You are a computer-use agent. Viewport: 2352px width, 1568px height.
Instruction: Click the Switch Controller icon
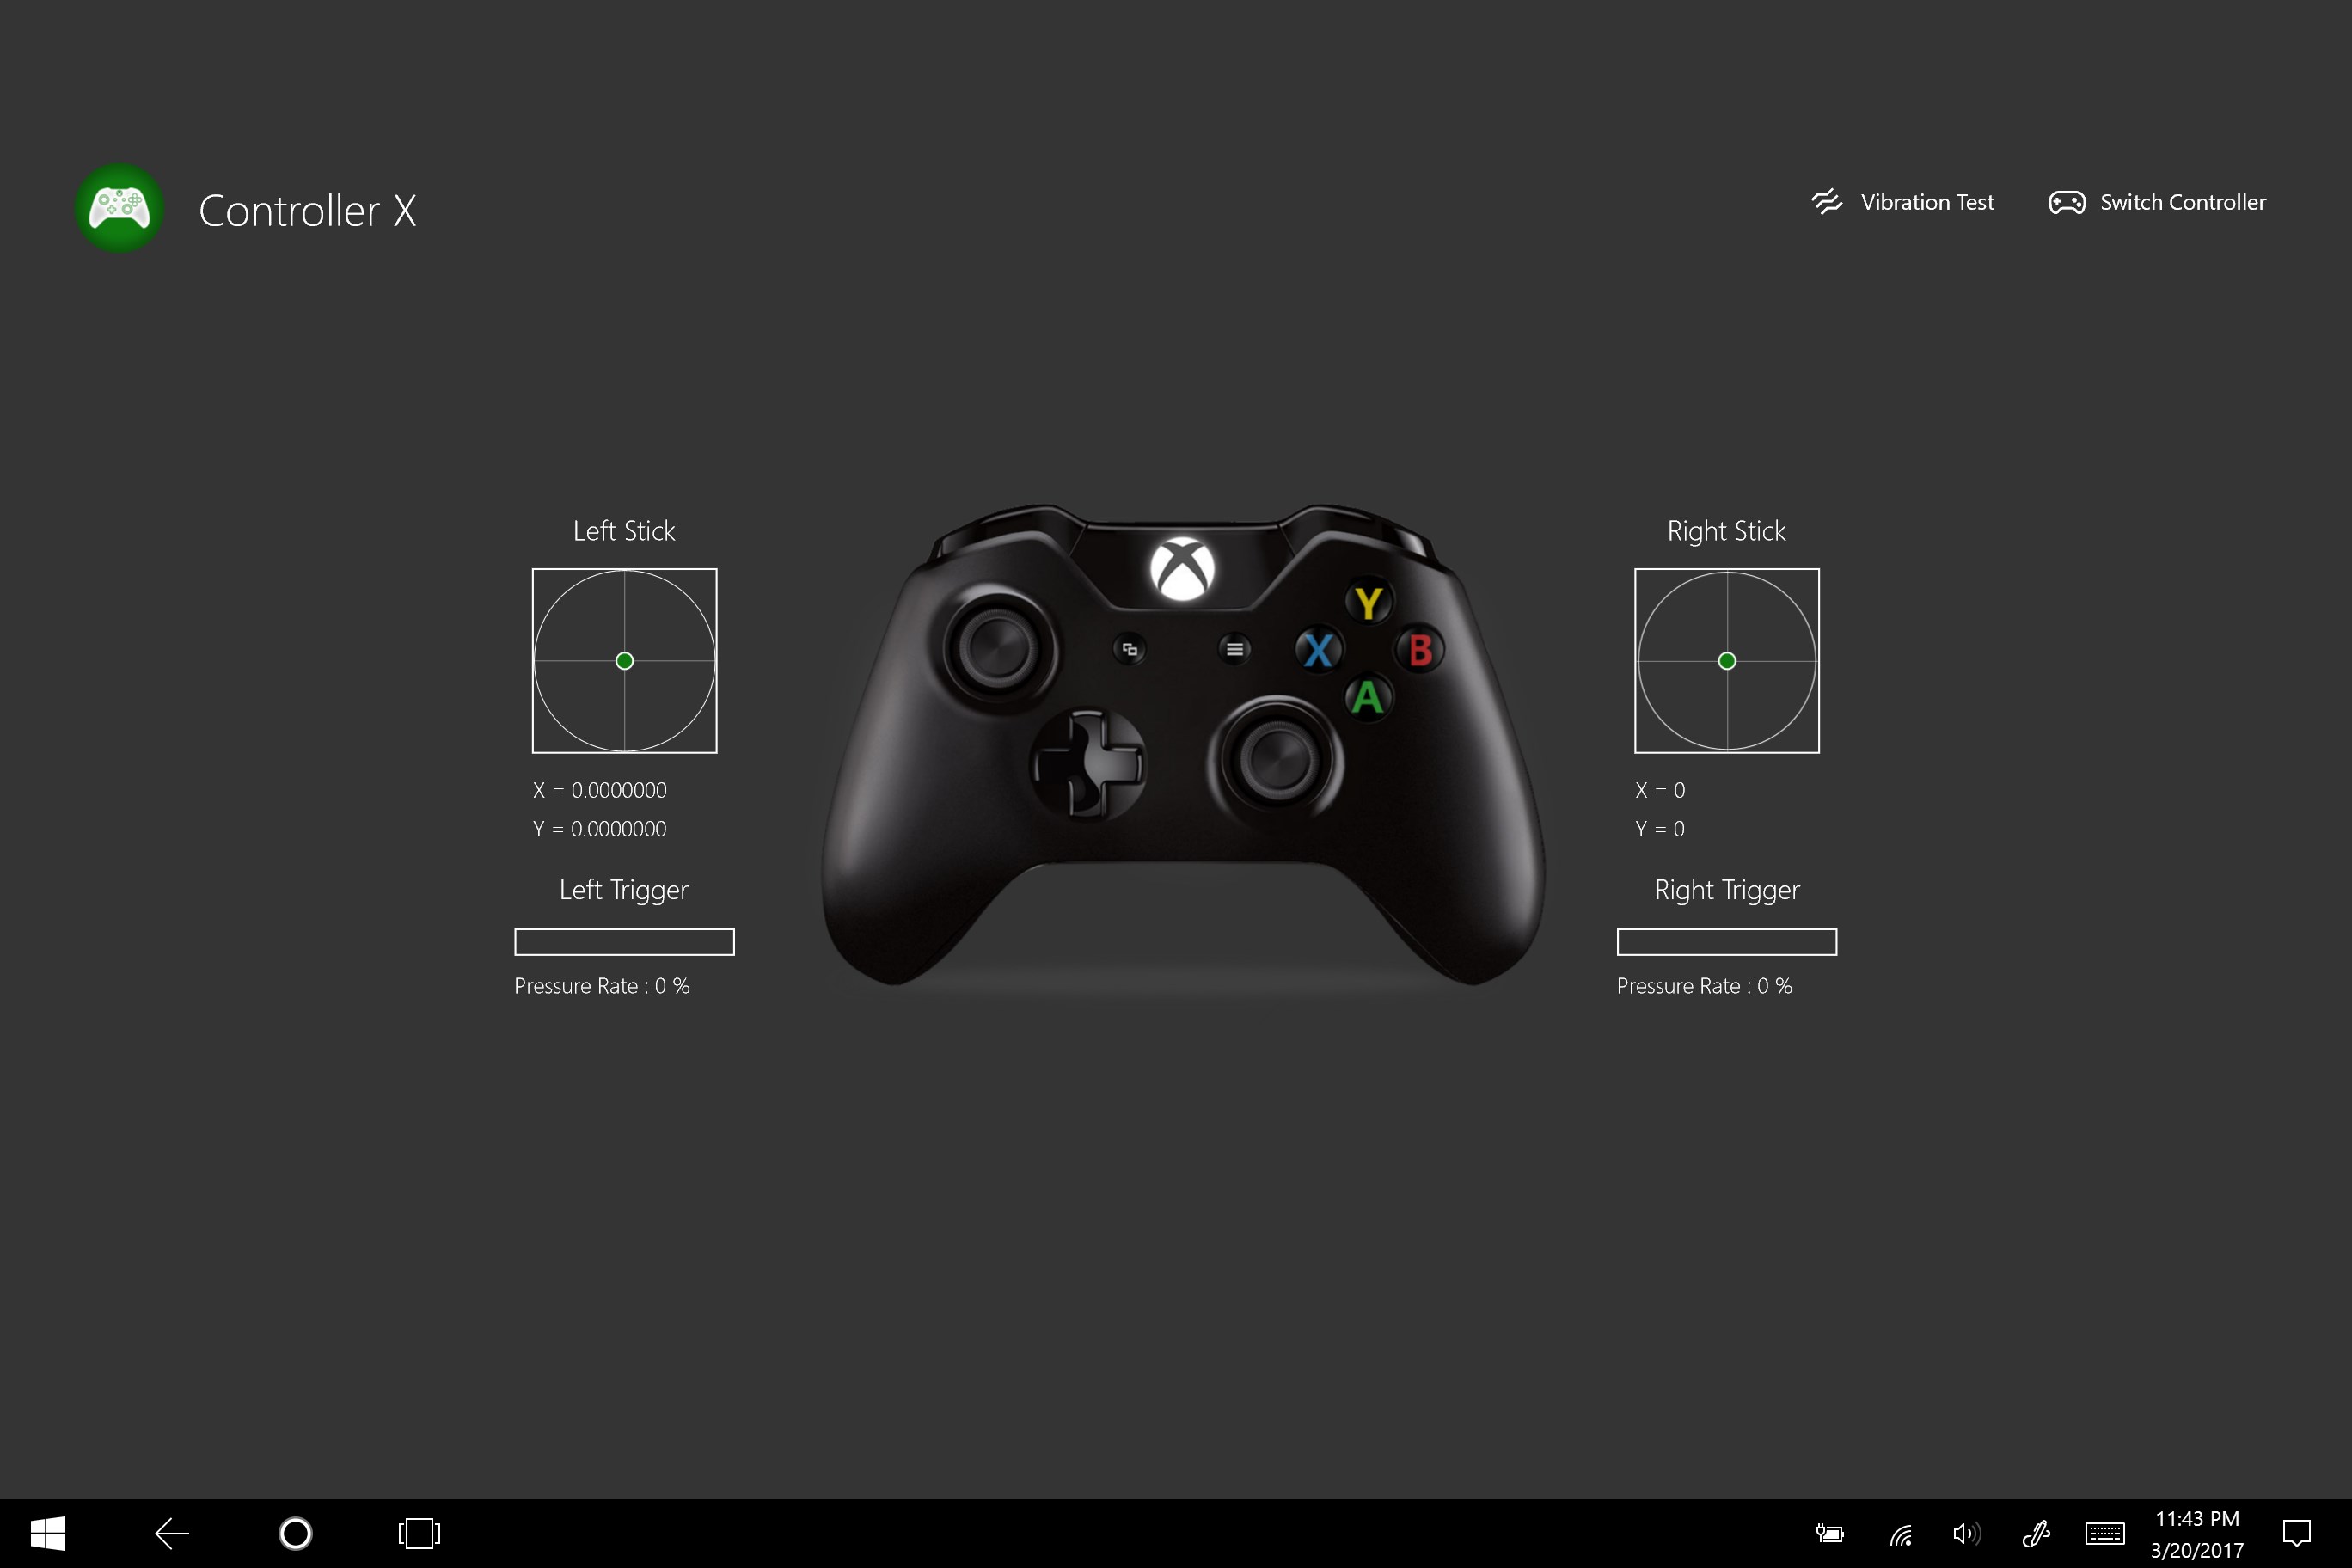2065,201
